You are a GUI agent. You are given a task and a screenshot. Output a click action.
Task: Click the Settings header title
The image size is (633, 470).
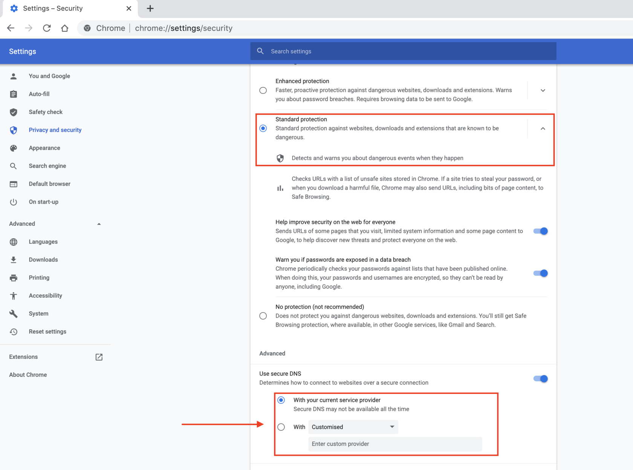pos(23,52)
